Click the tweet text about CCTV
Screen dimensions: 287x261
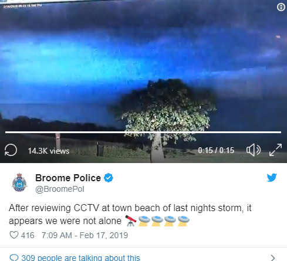click(130, 214)
